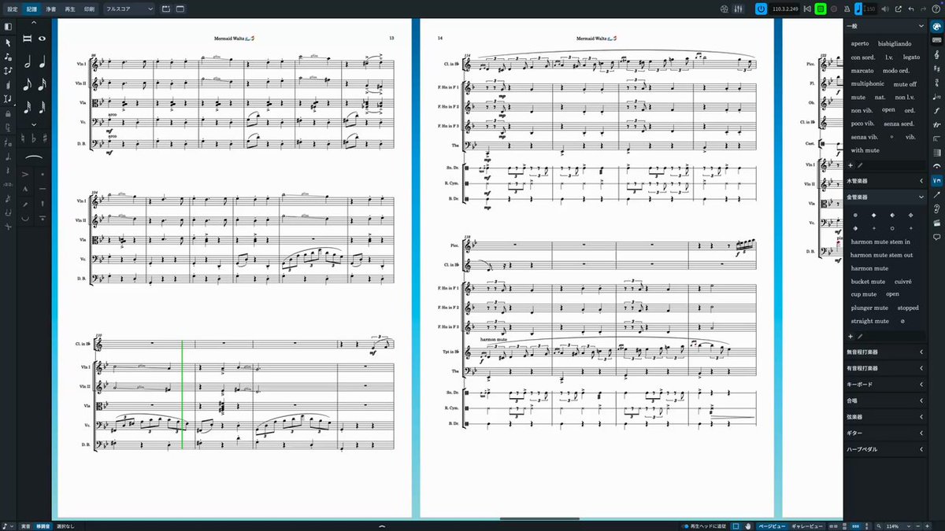The width and height of the screenshot is (945, 531).
Task: Switch to the 記譜 mode tab
Action: 31,9
